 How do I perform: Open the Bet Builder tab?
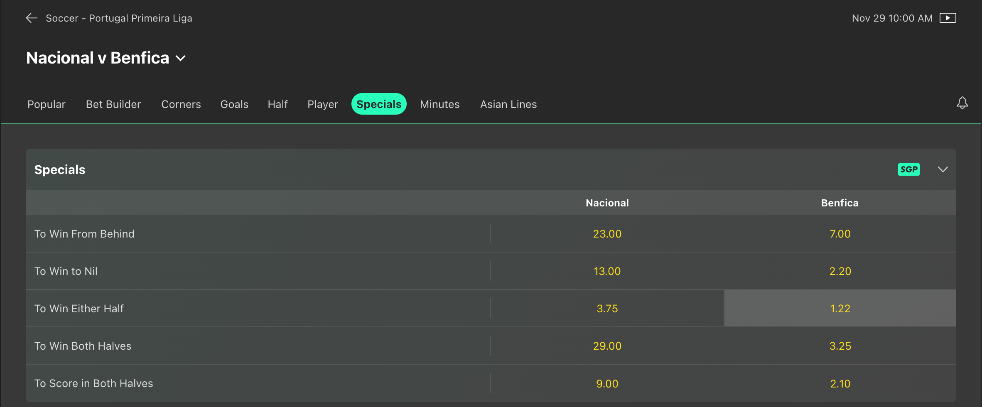(x=113, y=104)
